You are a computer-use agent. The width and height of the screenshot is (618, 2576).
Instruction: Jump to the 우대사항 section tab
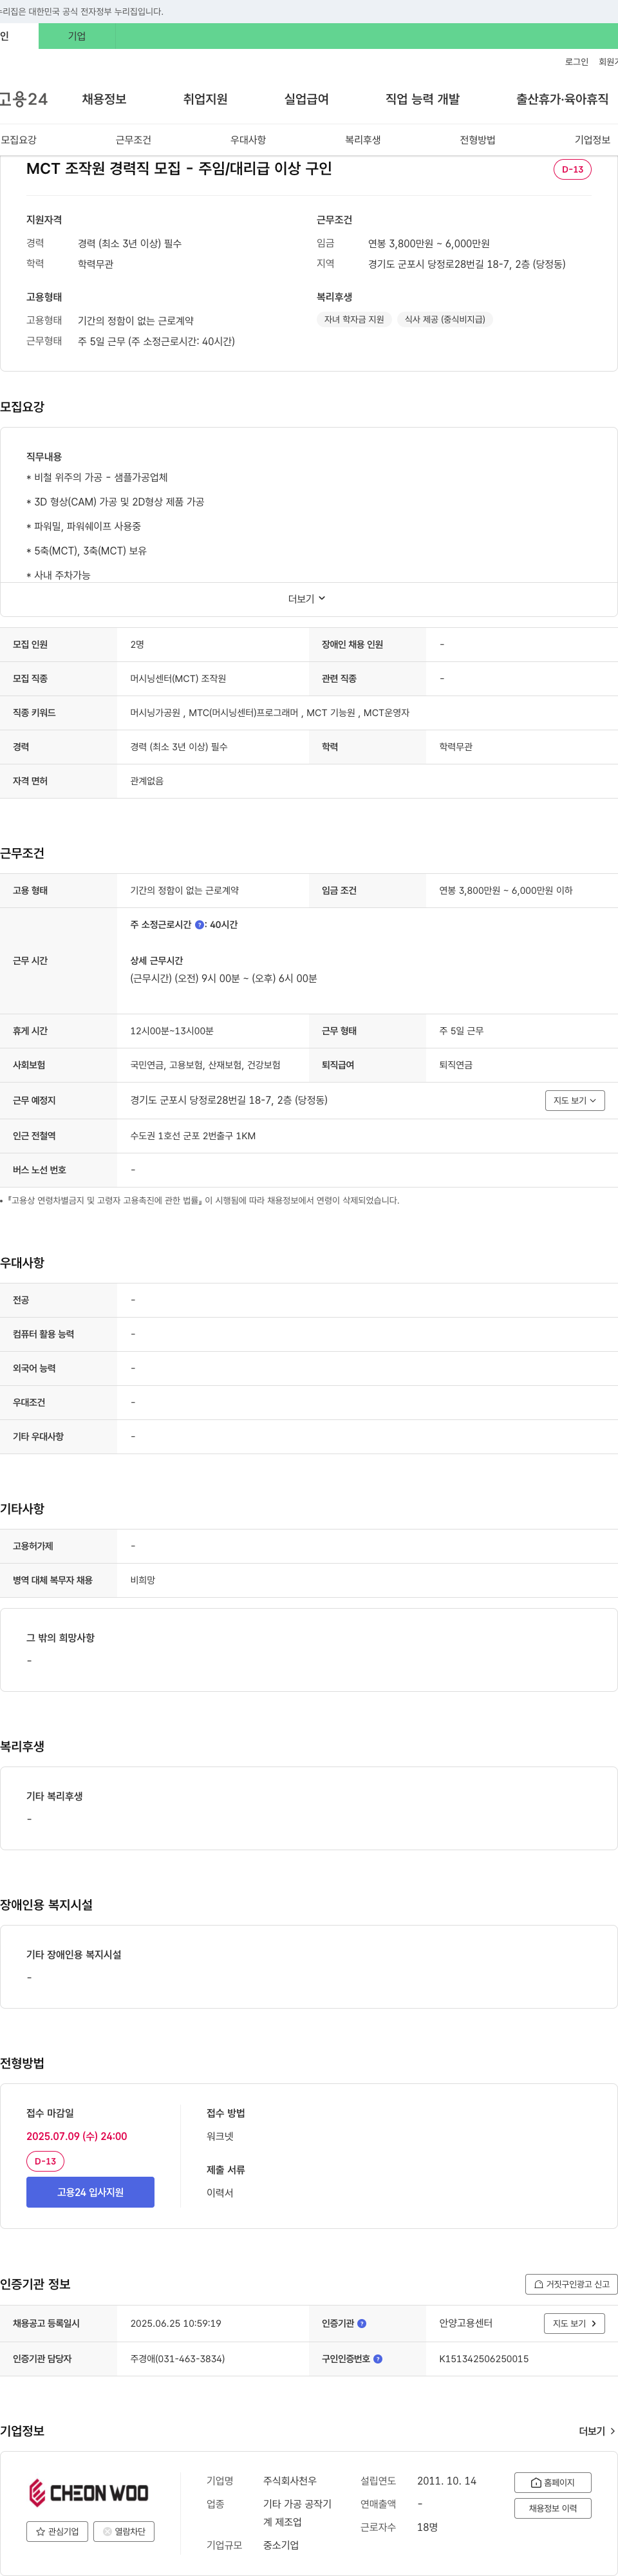tap(248, 140)
